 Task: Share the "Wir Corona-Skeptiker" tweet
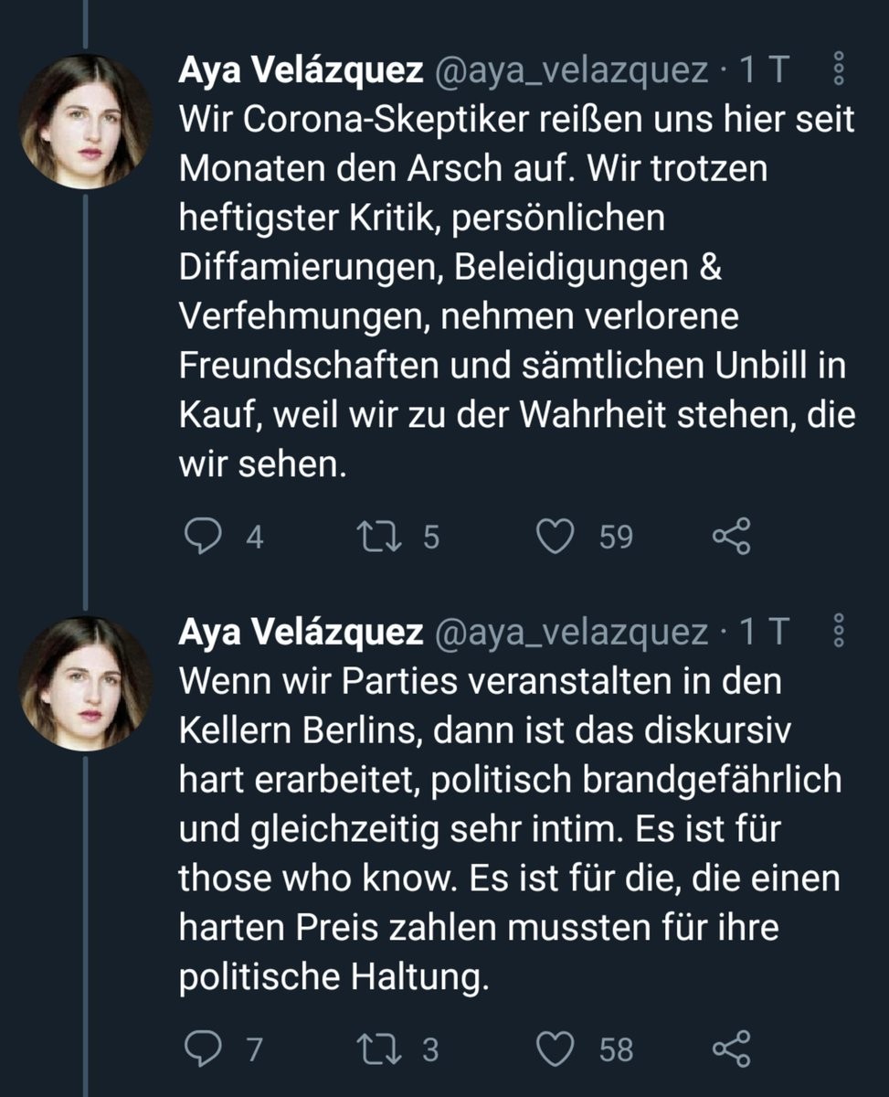point(731,537)
